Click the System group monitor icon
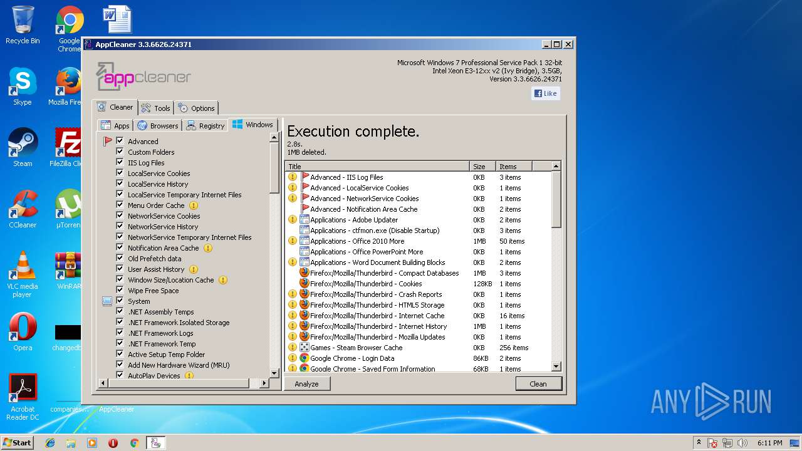 point(107,301)
